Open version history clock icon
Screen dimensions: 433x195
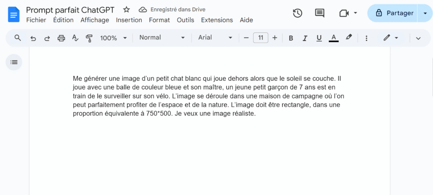tap(298, 13)
